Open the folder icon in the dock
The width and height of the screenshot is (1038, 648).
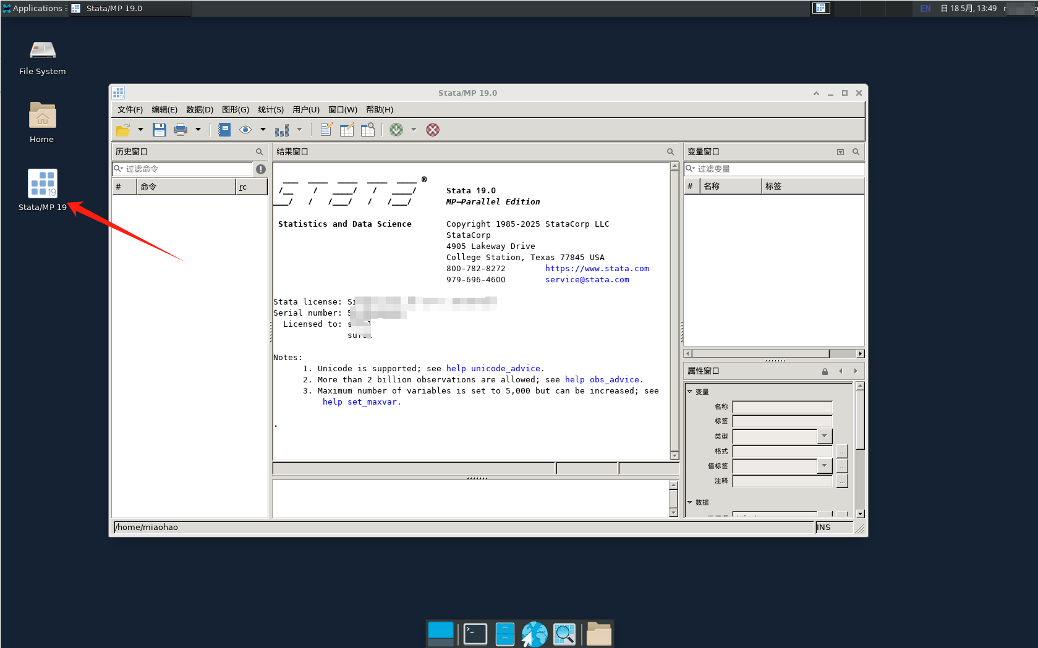click(x=599, y=634)
